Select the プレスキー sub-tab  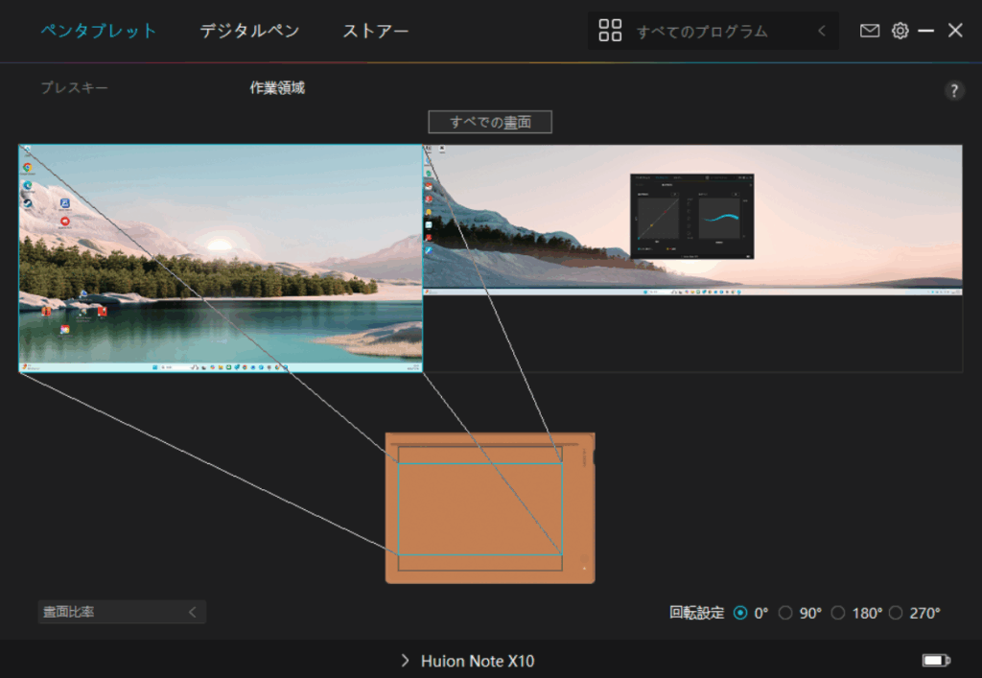pyautogui.click(x=74, y=88)
